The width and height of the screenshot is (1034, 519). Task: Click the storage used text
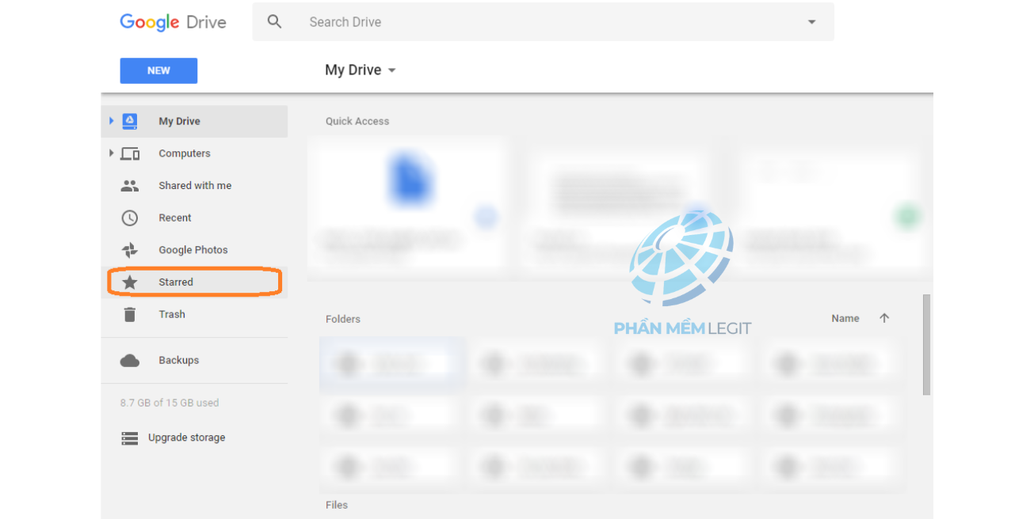pos(170,403)
